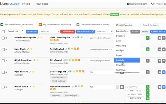Choose MailChimp from Transfer To menu
Viewport: 166px width, 104px height.
pyautogui.click(x=127, y=46)
